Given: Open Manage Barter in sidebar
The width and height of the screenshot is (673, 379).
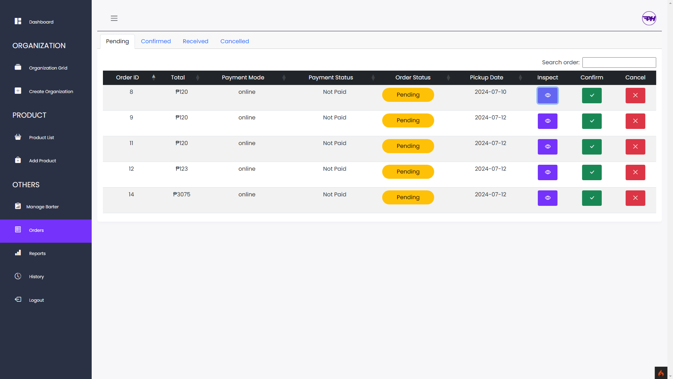Looking at the screenshot, I should 42,207.
